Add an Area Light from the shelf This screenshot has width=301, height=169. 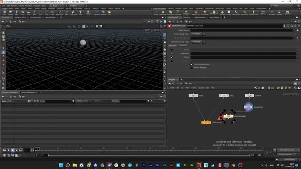point(178,13)
